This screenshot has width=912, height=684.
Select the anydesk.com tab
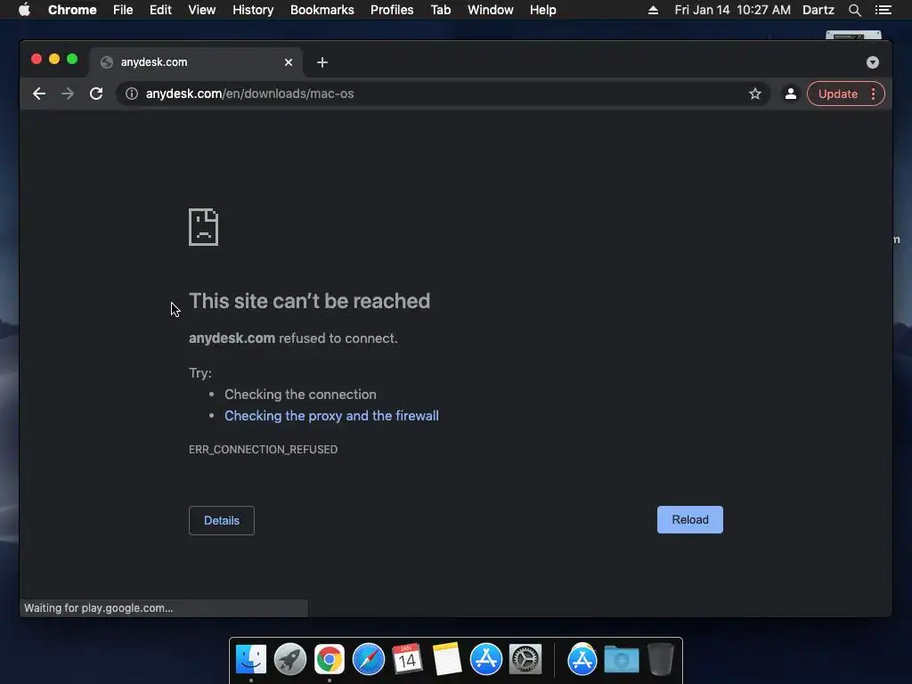pos(195,62)
